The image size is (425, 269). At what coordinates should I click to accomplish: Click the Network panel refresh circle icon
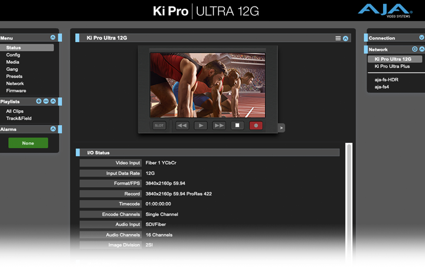click(x=414, y=50)
